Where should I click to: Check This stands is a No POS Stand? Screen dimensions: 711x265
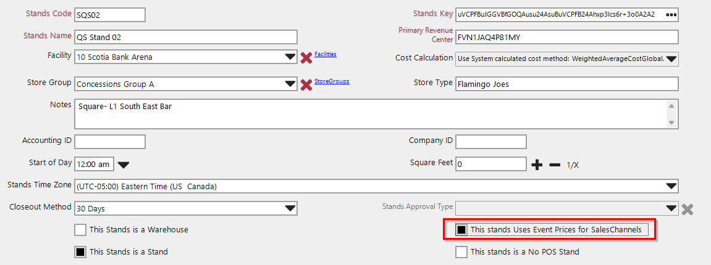click(461, 251)
